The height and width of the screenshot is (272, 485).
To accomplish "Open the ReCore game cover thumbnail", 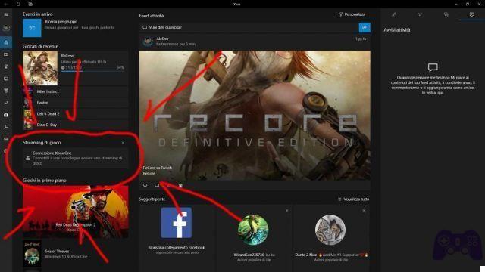I will (x=40, y=68).
